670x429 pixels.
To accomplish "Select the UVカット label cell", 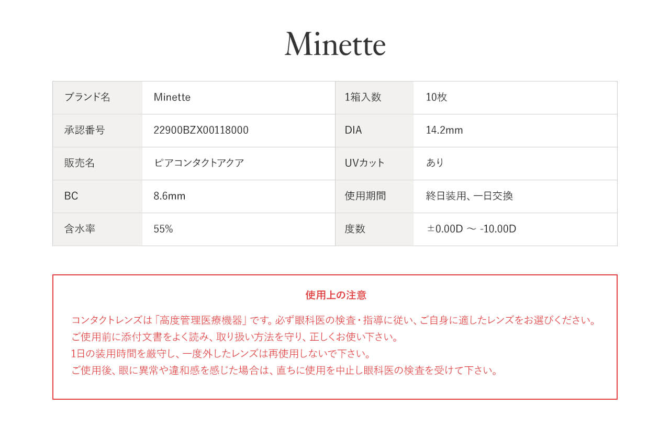I will click(x=374, y=164).
